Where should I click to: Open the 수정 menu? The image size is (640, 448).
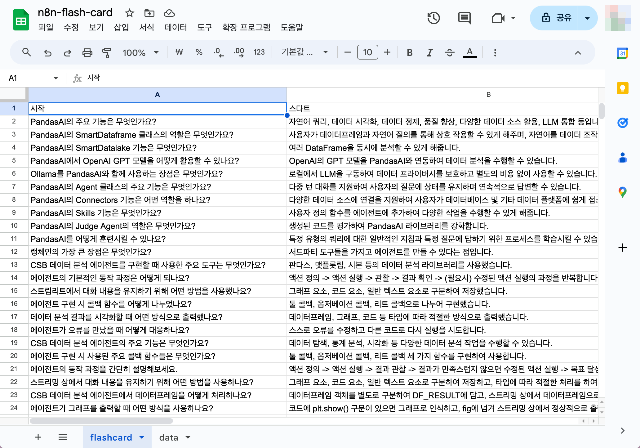pyautogui.click(x=71, y=27)
